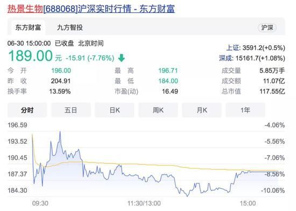Screen dimensions: 296x211
Task: Click the morning price peak on chart
Action: pyautogui.click(x=60, y=131)
